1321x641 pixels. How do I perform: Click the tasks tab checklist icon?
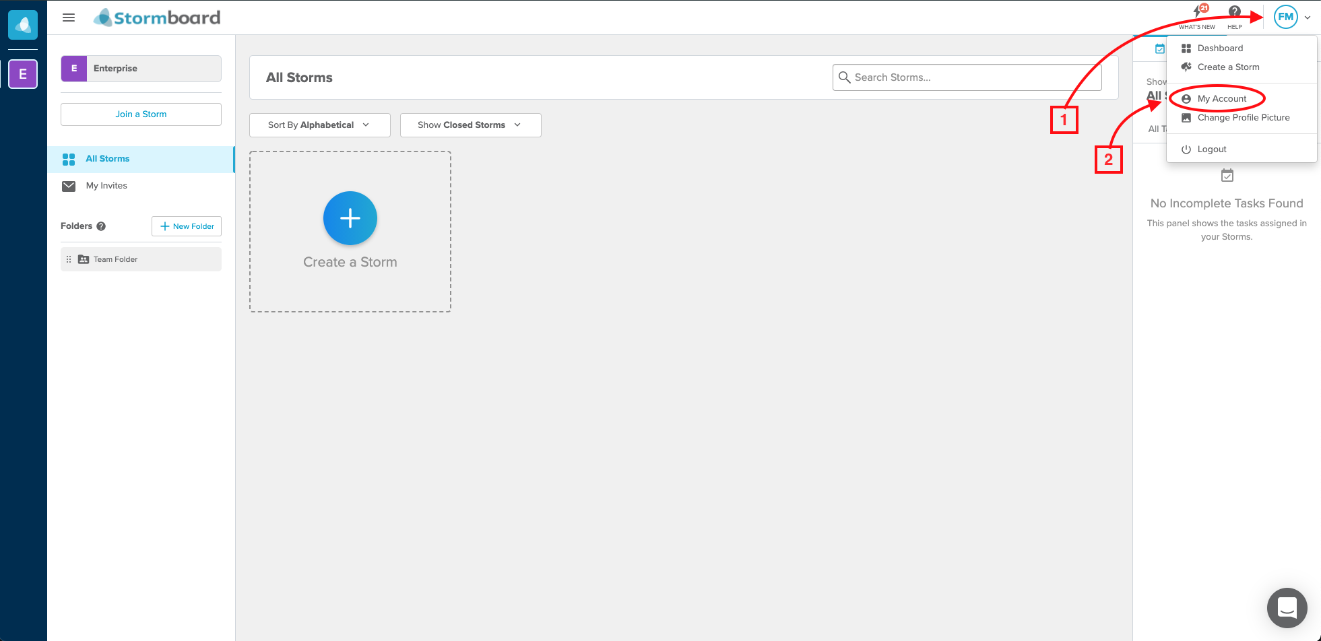click(x=1159, y=48)
